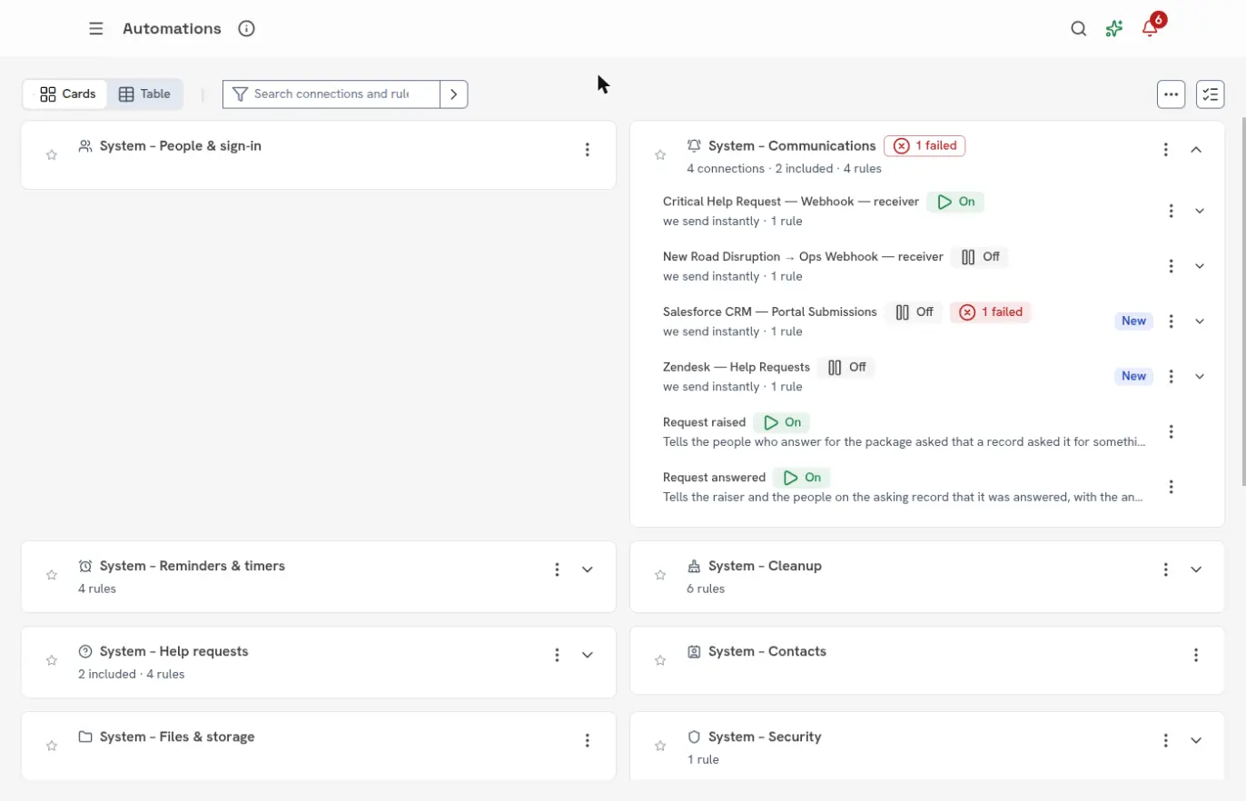The width and height of the screenshot is (1246, 801).
Task: Open the top toolbar three-dots menu
Action: (1171, 94)
